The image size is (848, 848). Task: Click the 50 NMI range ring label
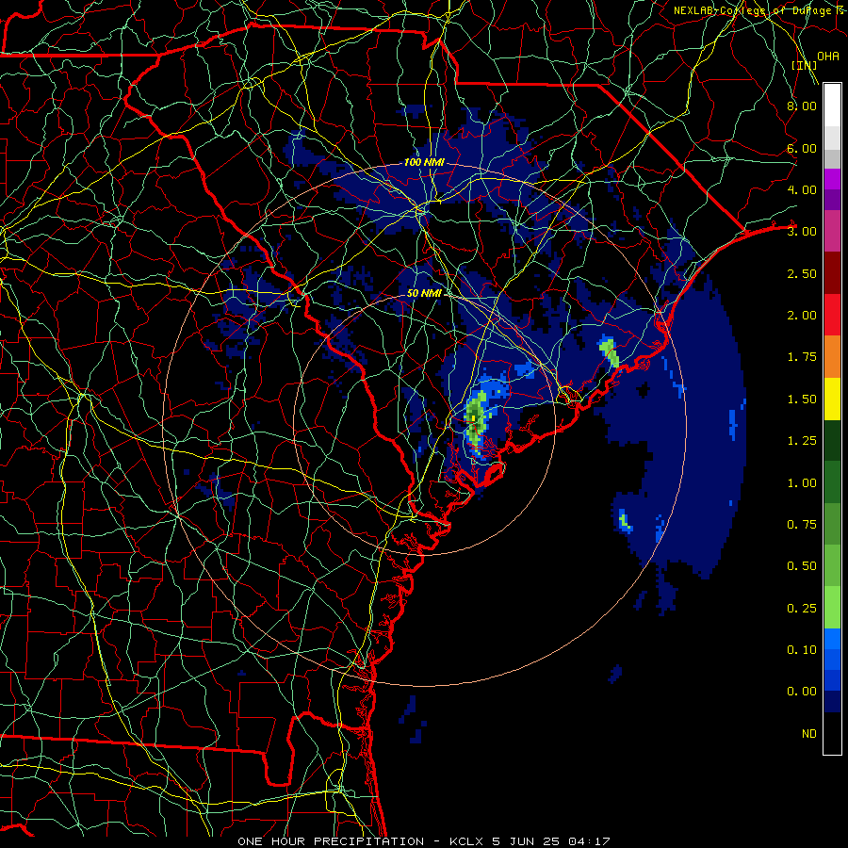point(425,293)
